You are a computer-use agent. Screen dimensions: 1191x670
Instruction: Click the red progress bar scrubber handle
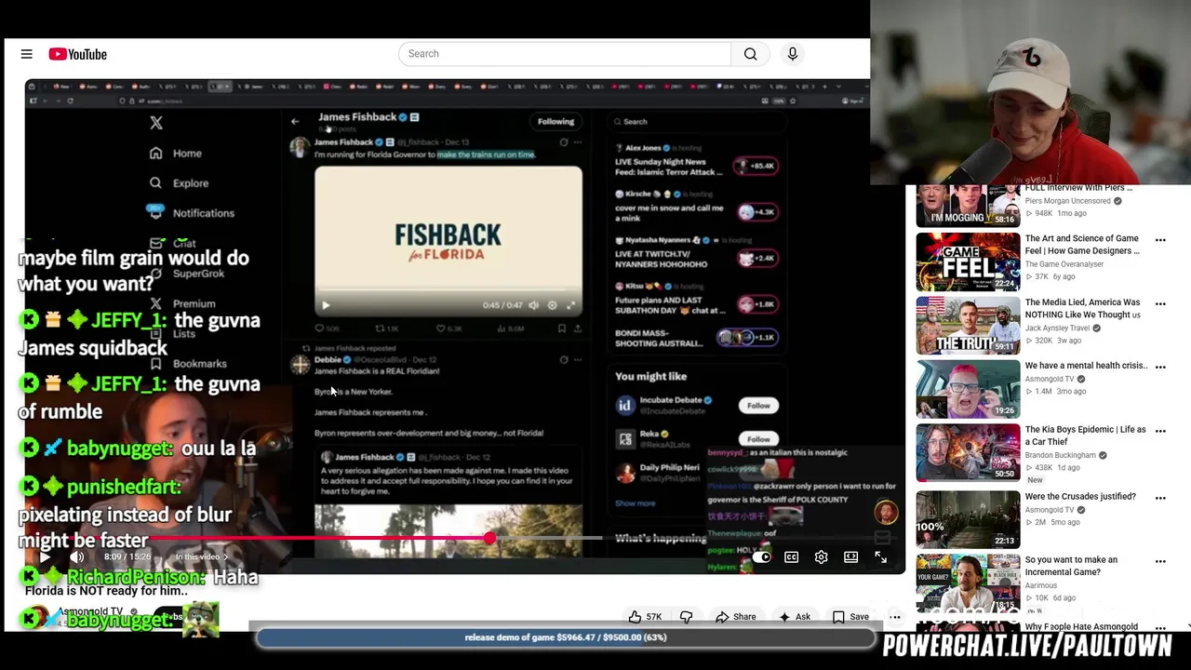[x=489, y=538]
